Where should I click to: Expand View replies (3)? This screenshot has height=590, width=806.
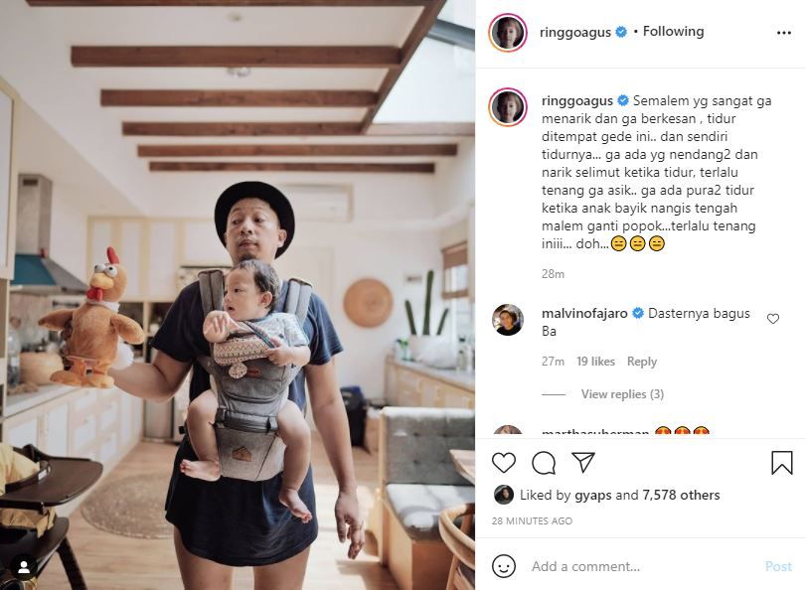click(622, 394)
